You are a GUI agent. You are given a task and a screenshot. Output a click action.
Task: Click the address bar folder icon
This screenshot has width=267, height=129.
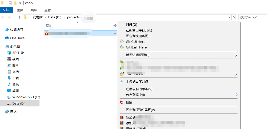click(25, 17)
